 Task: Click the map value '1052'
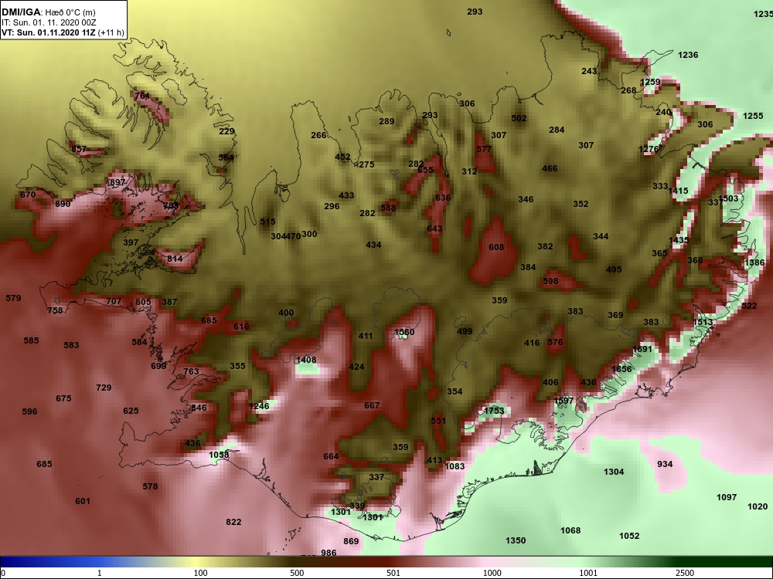629,536
